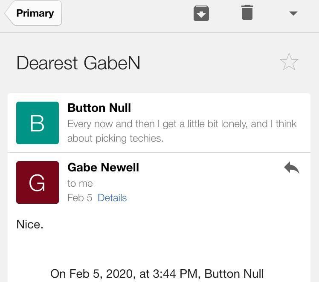Click the 'to me' recipient line

point(80,183)
